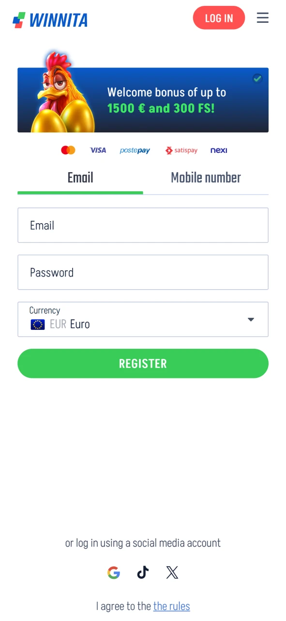Viewport: 286px width, 621px height.
Task: Choose the Satispay payment icon
Action: [181, 150]
